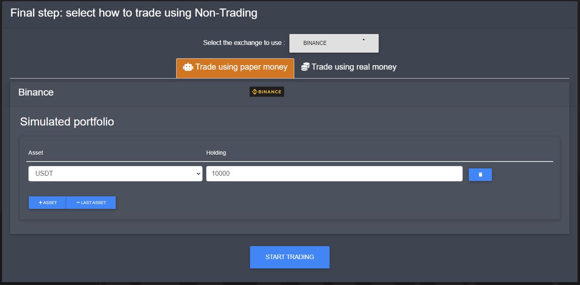Remove the last asset with Last Asset button
The image size is (580, 285).
tap(91, 202)
